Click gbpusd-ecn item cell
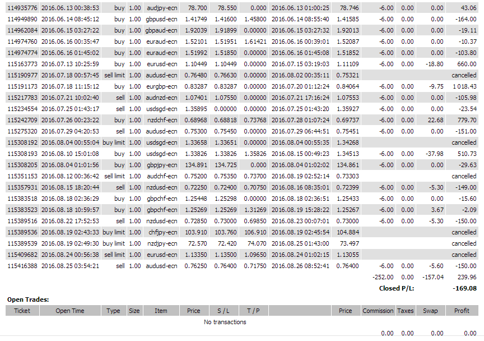The width and height of the screenshot is (484, 341). (x=161, y=19)
